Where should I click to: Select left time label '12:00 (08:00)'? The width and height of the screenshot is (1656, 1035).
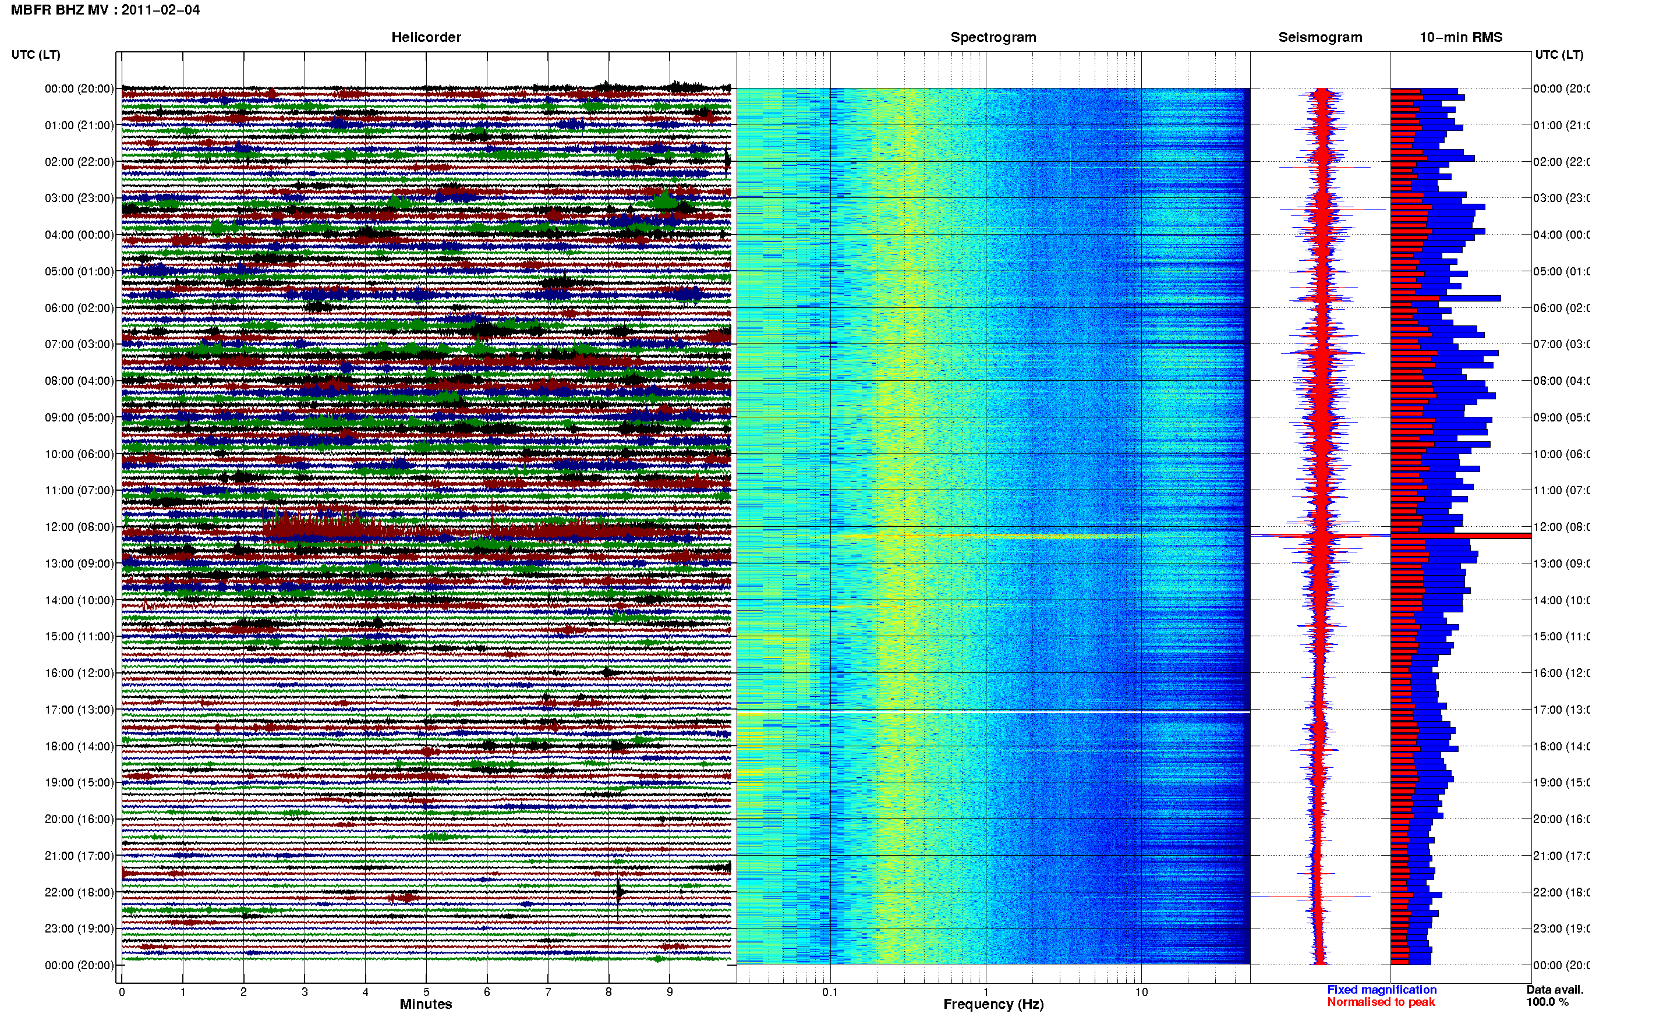pyautogui.click(x=79, y=527)
